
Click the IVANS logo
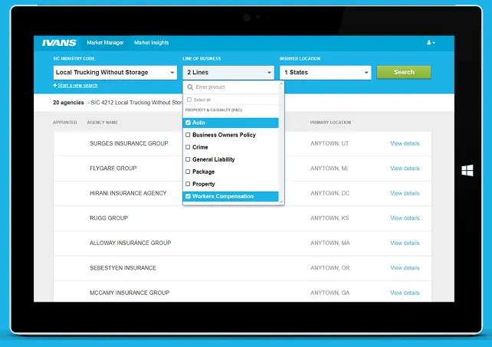59,43
